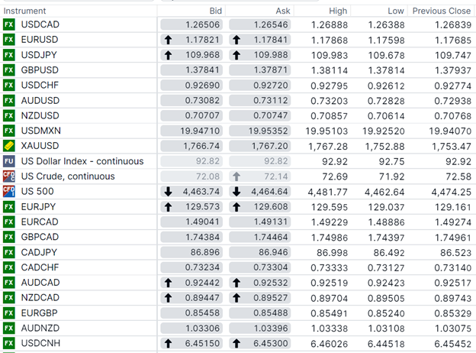Click the FX icon beside EURJPY
476x353 pixels.
9,206
